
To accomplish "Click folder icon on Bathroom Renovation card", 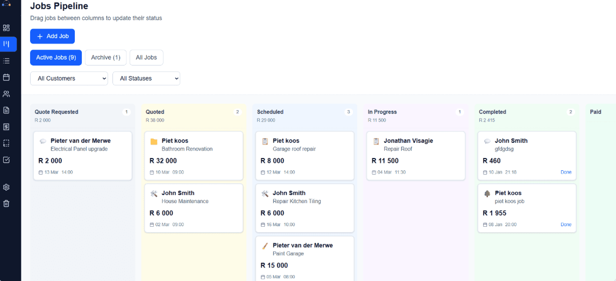I will coord(154,141).
